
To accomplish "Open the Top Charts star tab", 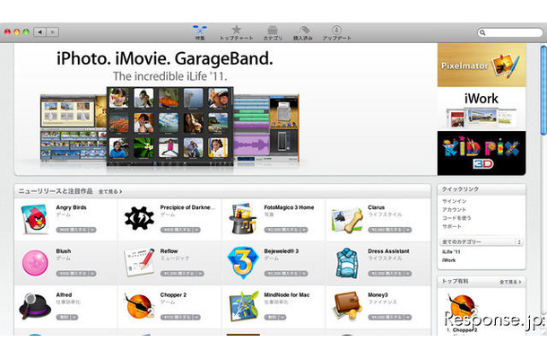I will (x=236, y=33).
